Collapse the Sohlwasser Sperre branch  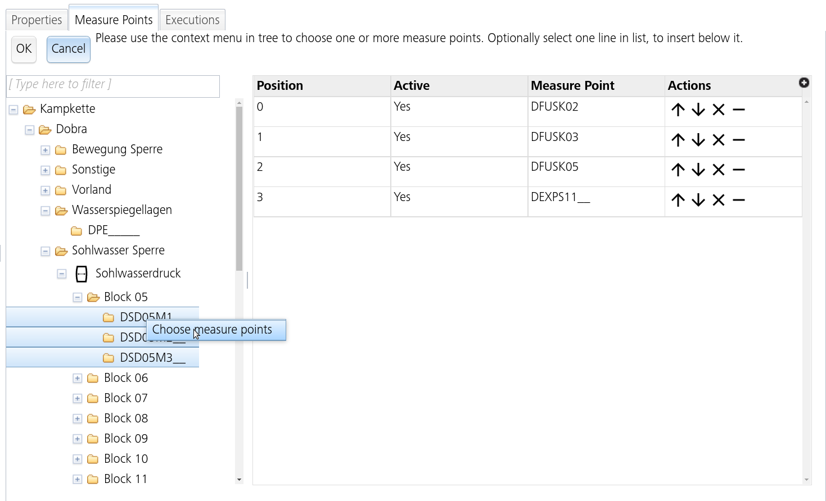45,251
